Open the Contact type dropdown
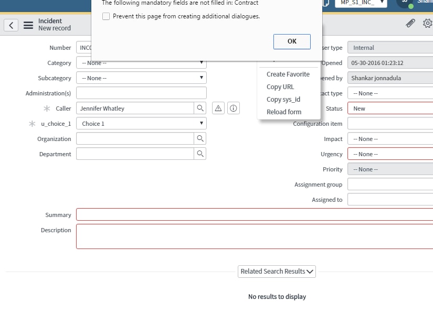433x314 pixels. coord(390,93)
